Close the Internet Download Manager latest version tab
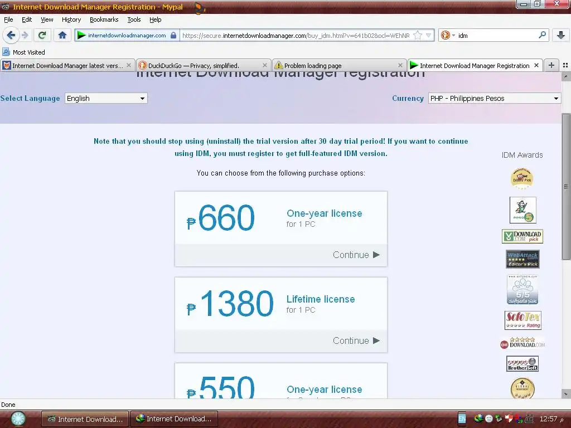 point(129,65)
